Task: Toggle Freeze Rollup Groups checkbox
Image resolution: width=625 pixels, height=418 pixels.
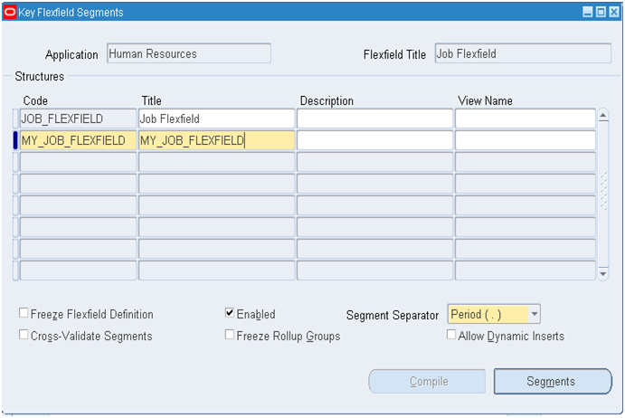Action: pos(230,336)
